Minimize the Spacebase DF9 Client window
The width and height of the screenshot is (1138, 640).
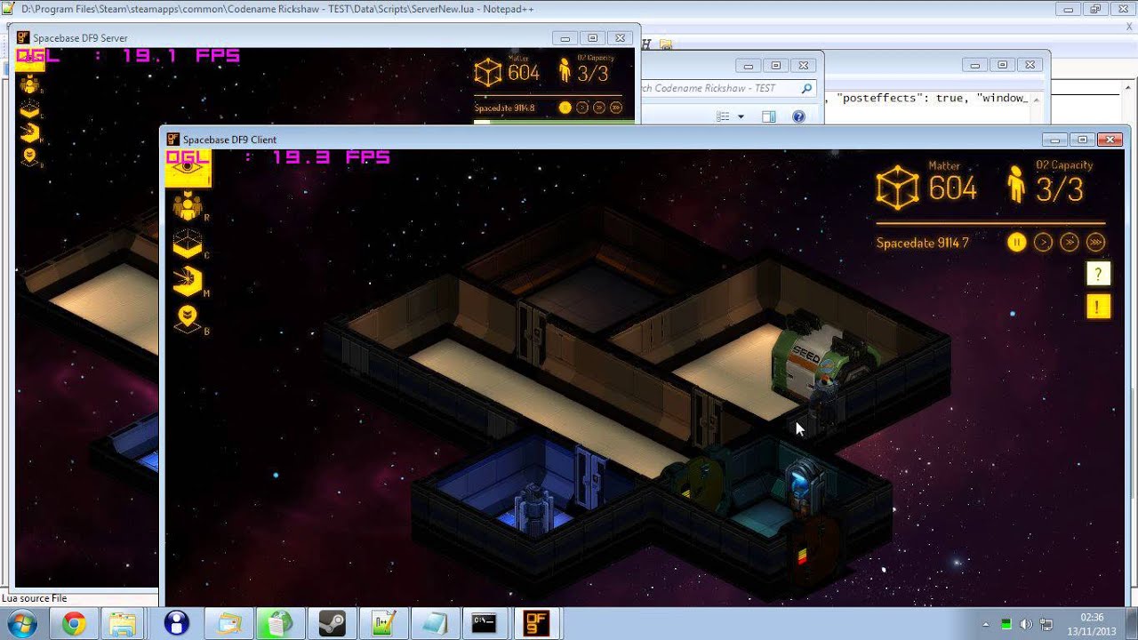click(x=1055, y=140)
